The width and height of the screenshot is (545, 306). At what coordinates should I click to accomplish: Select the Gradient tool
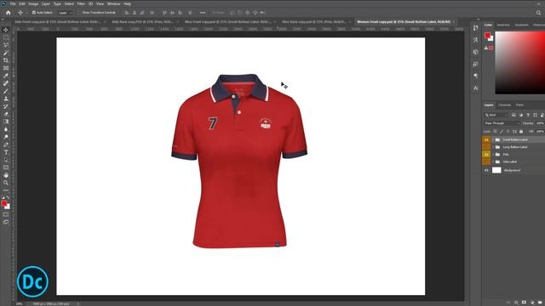6,122
